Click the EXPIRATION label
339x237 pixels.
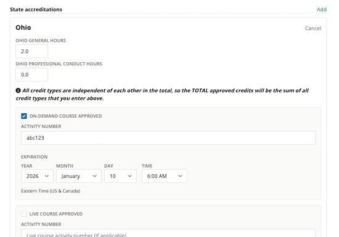34,157
